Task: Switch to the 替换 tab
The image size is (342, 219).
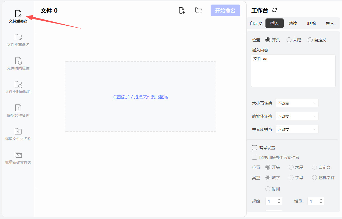Action: pyautogui.click(x=293, y=23)
